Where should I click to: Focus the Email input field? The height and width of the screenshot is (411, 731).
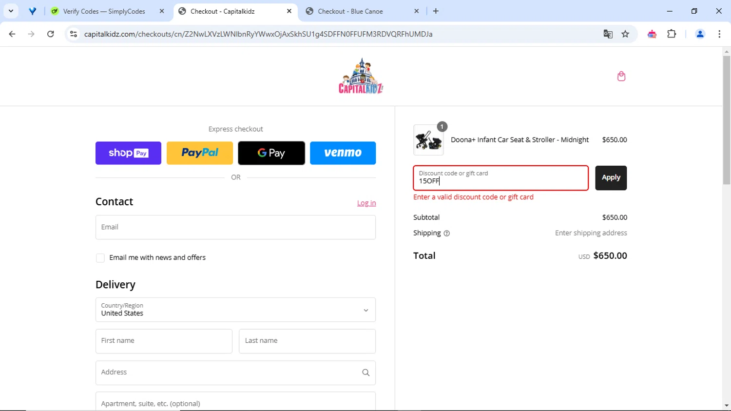pos(235,227)
